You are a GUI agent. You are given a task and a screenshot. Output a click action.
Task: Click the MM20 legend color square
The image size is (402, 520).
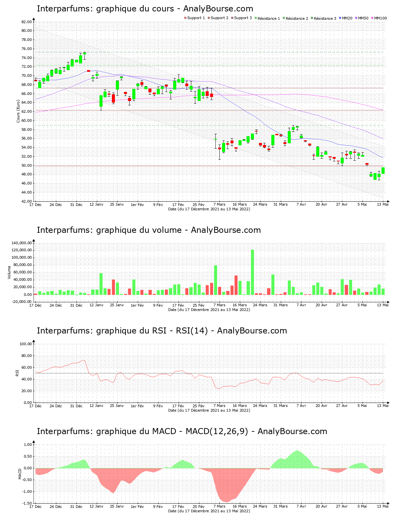tap(340, 18)
